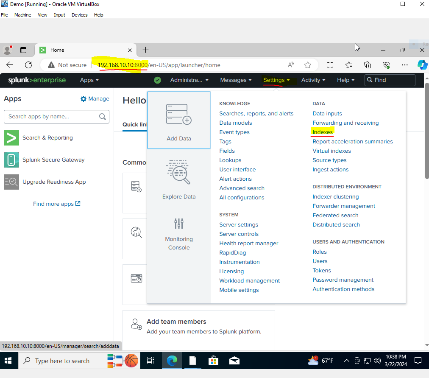Image resolution: width=429 pixels, height=378 pixels.
Task: Open the Copilot icon in Edge
Action: tap(423, 65)
